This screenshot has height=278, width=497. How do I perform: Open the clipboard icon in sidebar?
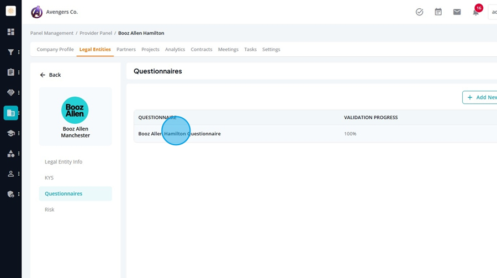(x=11, y=72)
